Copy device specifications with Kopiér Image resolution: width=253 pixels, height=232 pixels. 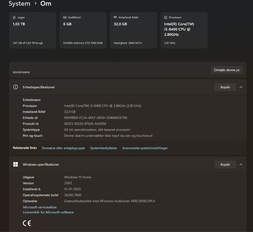tap(225, 87)
